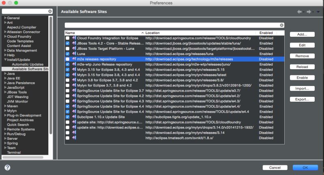
Task: Select the subclipse.tigris.org update_1.10.x location
Action: point(178,117)
